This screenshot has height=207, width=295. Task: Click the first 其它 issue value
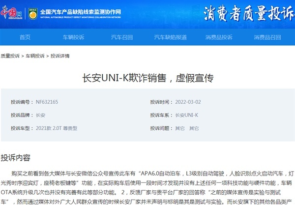180,128
